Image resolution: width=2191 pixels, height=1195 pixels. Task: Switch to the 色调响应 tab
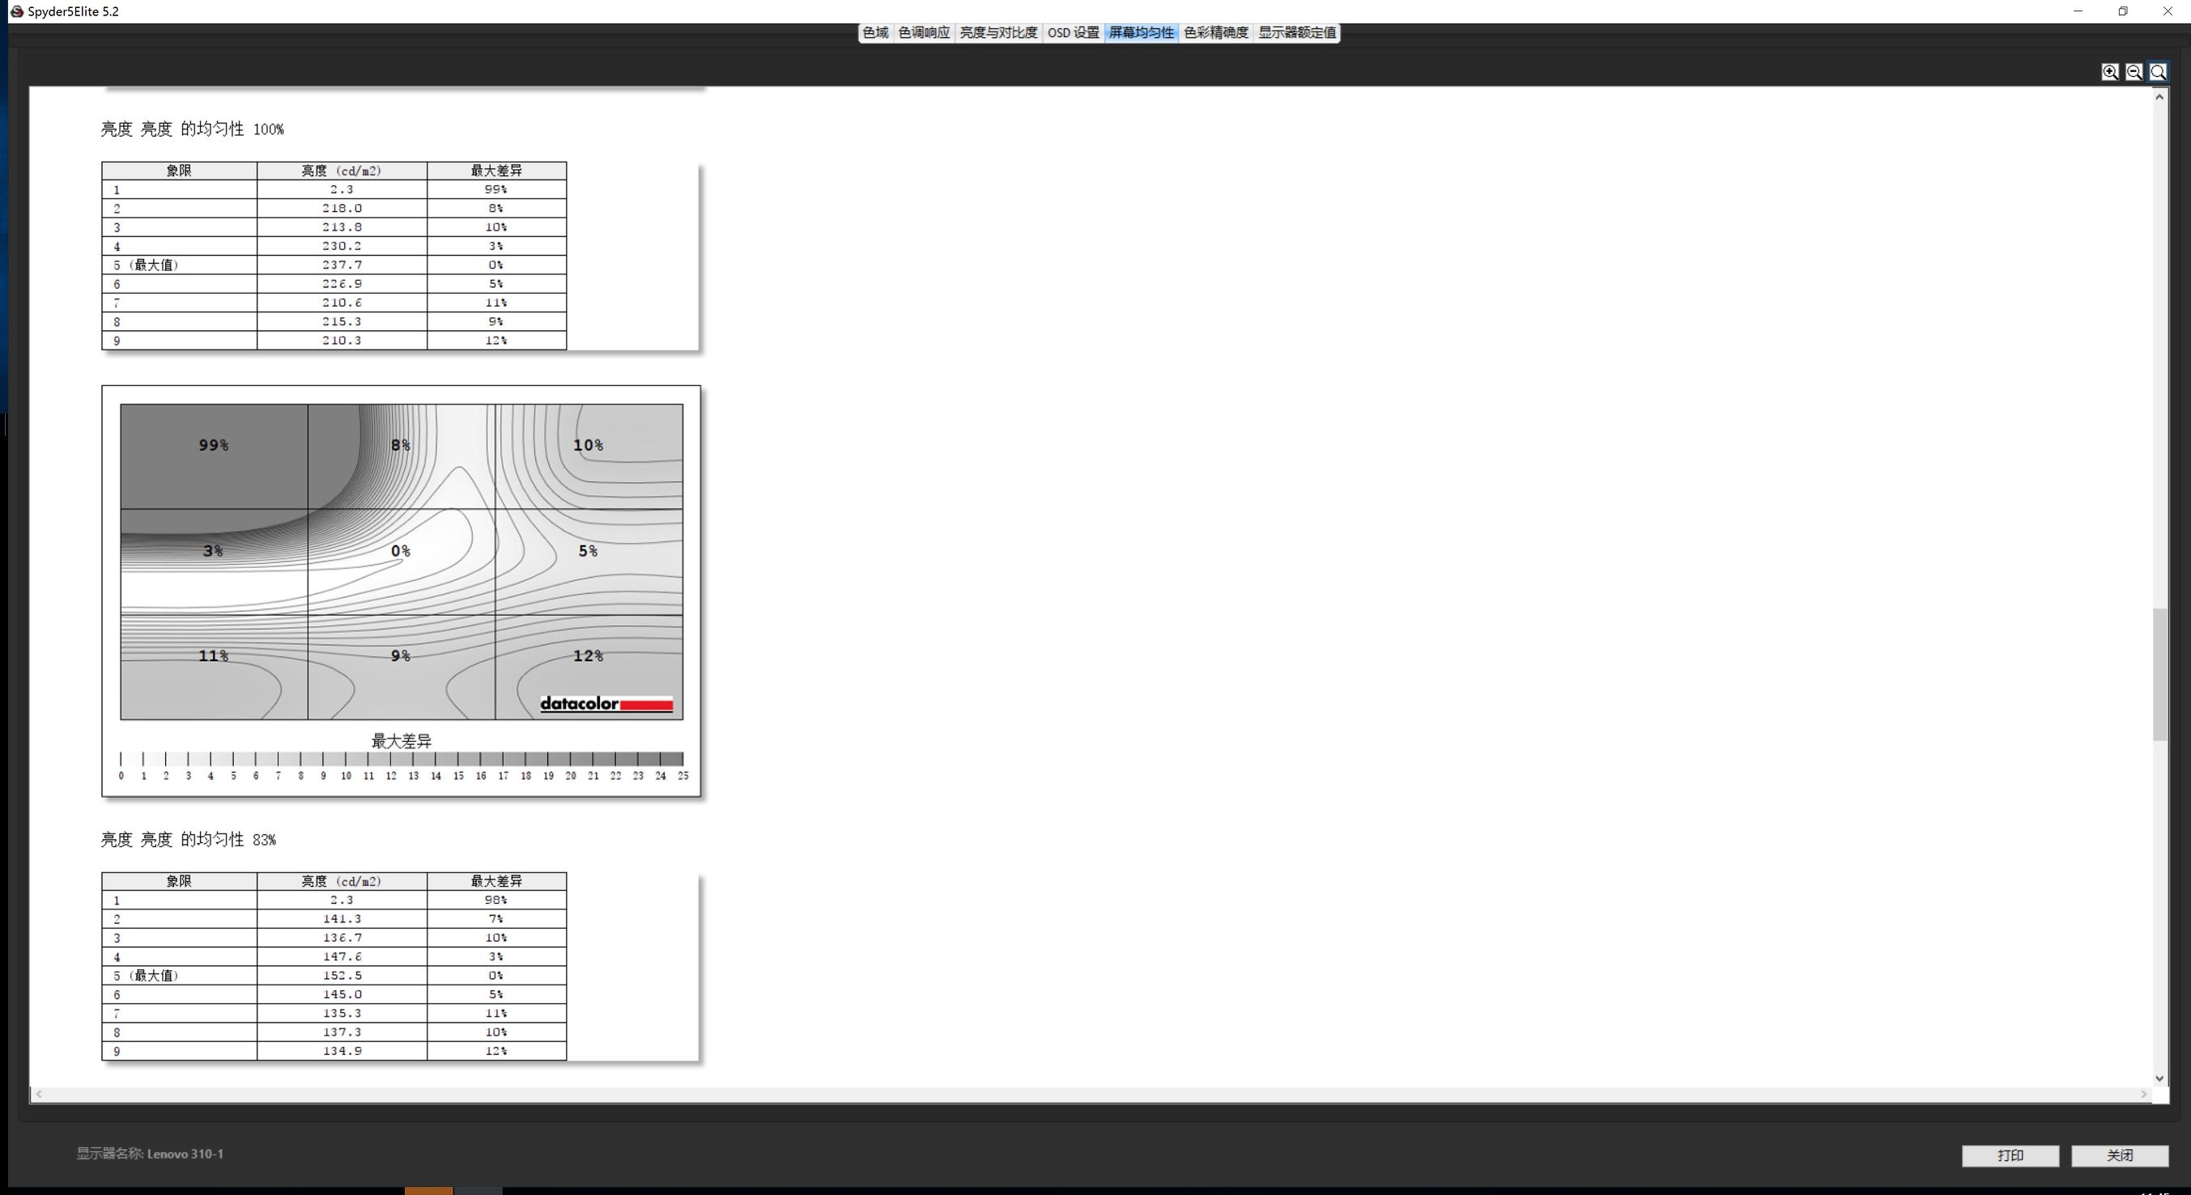924,32
